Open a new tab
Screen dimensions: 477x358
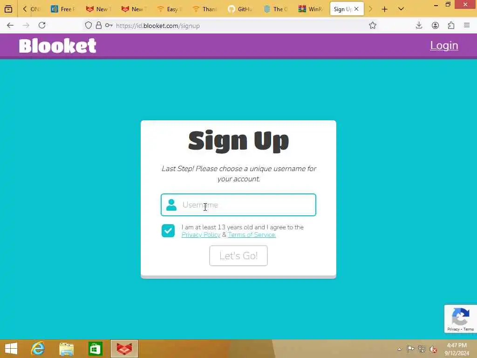384,9
